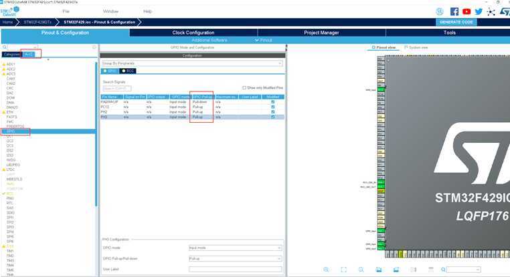Switch to the Clock Configuration tab
Image resolution: width=510 pixels, height=277 pixels.
point(193,33)
